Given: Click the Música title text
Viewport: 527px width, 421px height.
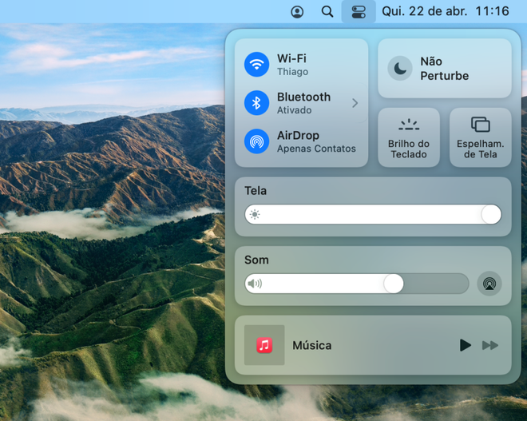Looking at the screenshot, I should 312,345.
